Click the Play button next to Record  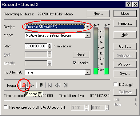32,85
